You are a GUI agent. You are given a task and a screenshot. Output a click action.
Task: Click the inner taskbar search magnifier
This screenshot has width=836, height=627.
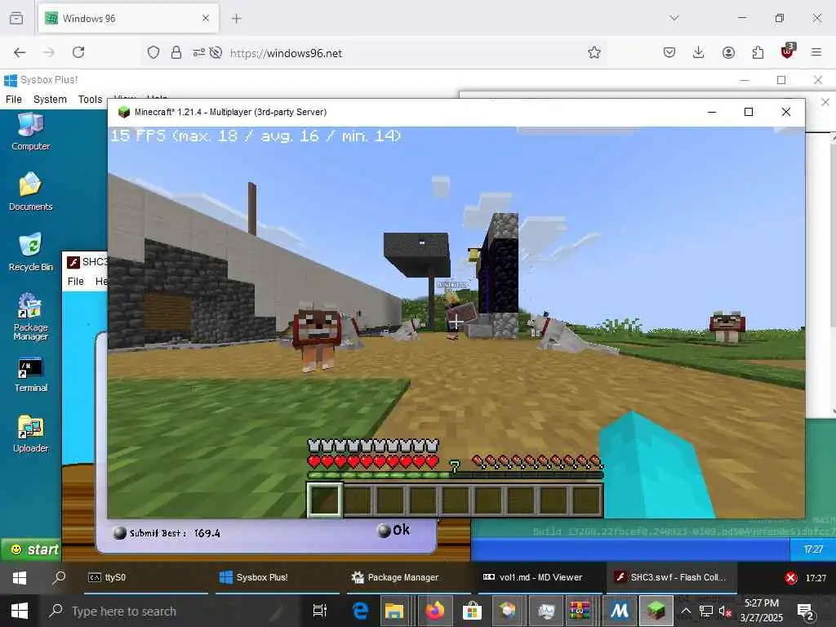click(x=59, y=577)
